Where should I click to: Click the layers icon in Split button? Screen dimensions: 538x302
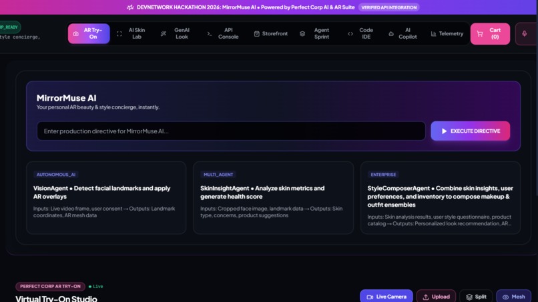coord(469,297)
